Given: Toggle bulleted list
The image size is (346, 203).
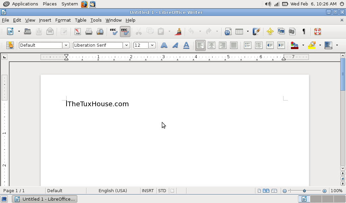Looking at the screenshot, I should click(258, 45).
